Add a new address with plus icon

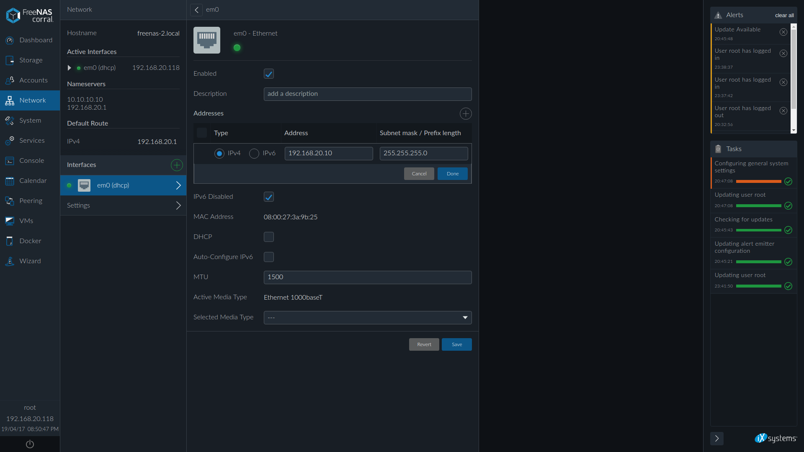point(466,113)
